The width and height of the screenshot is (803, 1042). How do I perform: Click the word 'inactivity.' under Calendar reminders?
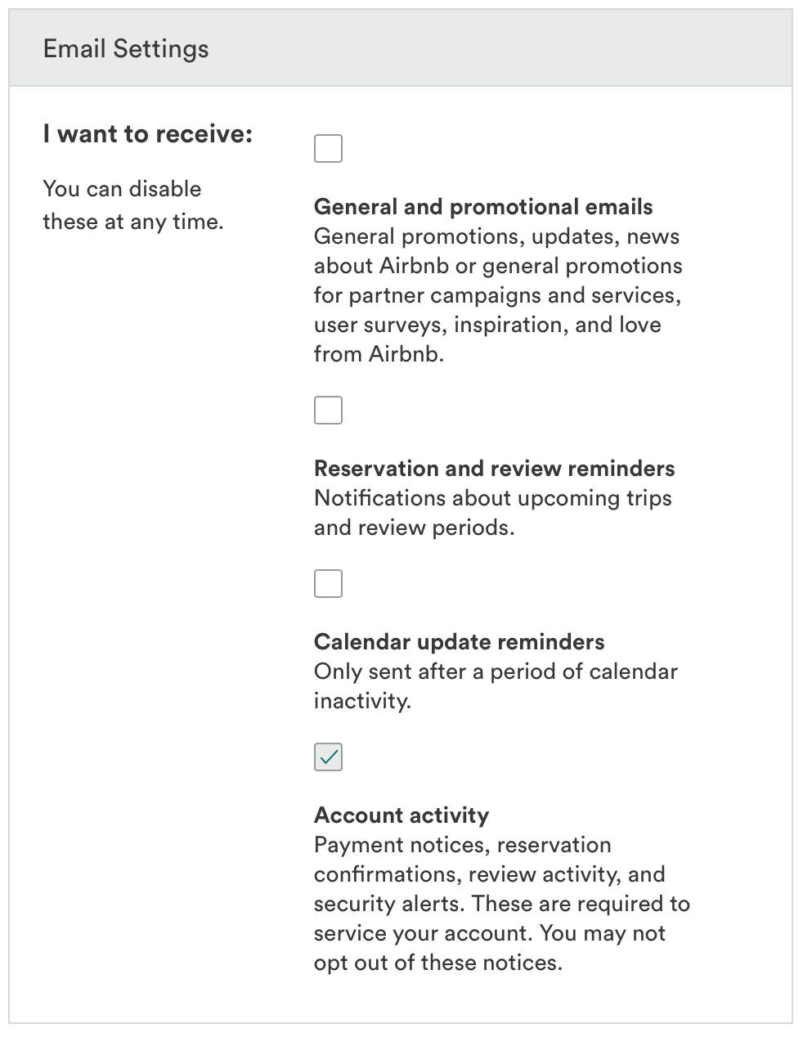[x=362, y=701]
